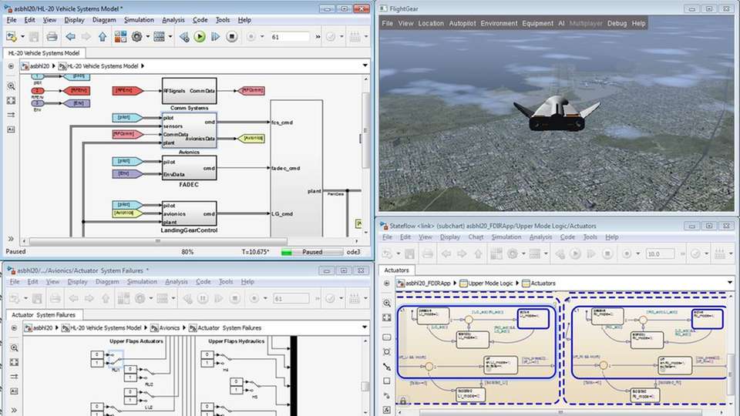Open Model Configuration gear in the HL-20 Vehicle Systems Model window
Image resolution: width=740 pixels, height=416 pixels.
tap(137, 36)
